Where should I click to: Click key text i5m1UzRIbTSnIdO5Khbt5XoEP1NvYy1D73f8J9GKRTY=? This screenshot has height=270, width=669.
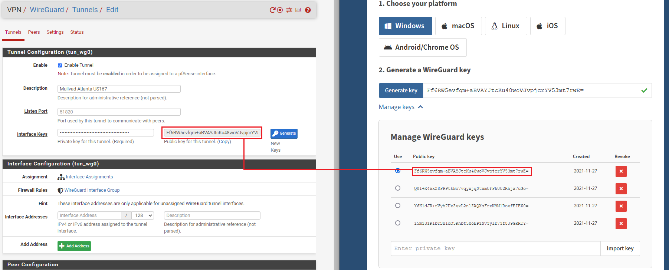coord(471,224)
